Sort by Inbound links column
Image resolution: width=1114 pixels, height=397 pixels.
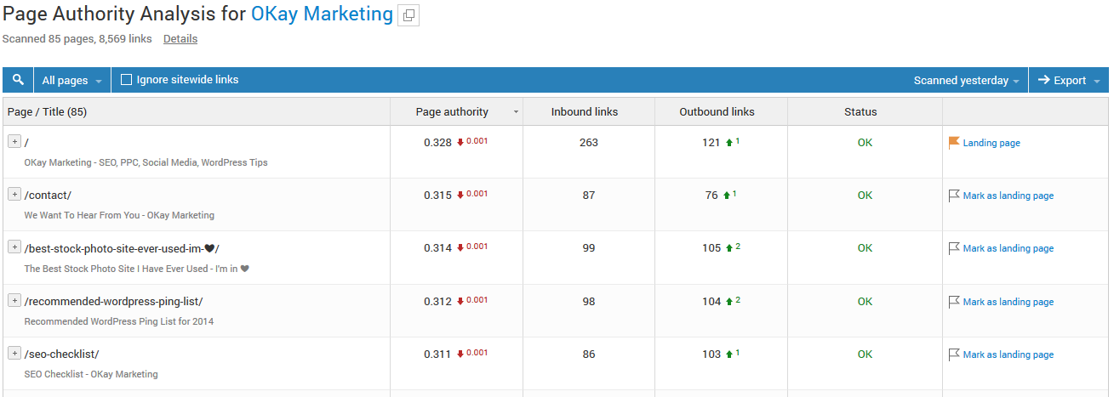coord(585,111)
